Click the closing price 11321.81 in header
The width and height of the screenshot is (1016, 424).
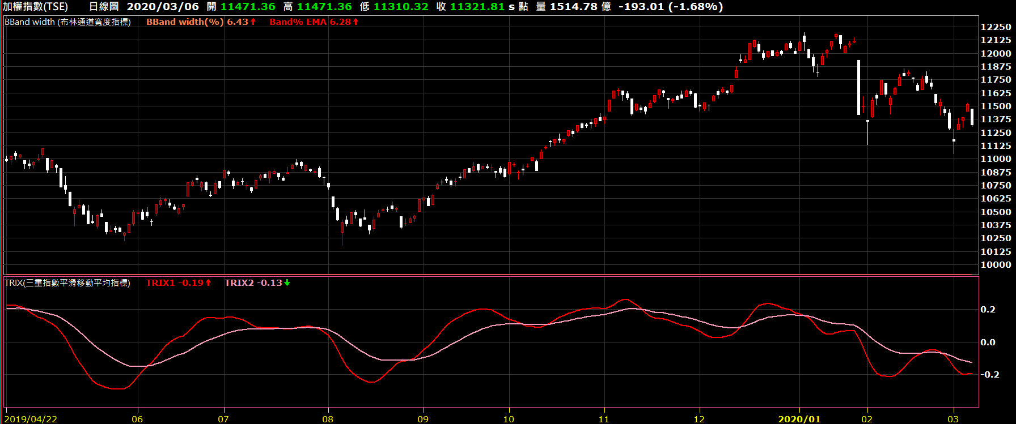pos(477,7)
